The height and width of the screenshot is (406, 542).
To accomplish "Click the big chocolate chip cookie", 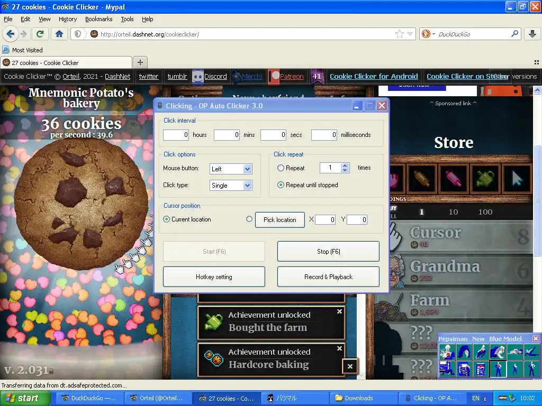I will click(x=81, y=204).
